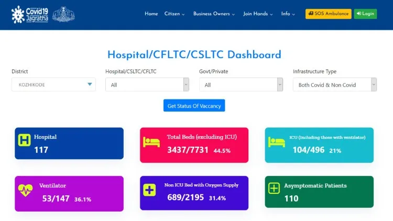Click the heartbeat icon in Ventilator card
The image size is (393, 221).
coord(25,190)
